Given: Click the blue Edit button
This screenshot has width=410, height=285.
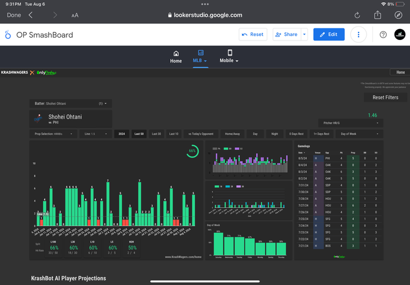Looking at the screenshot, I should point(329,35).
